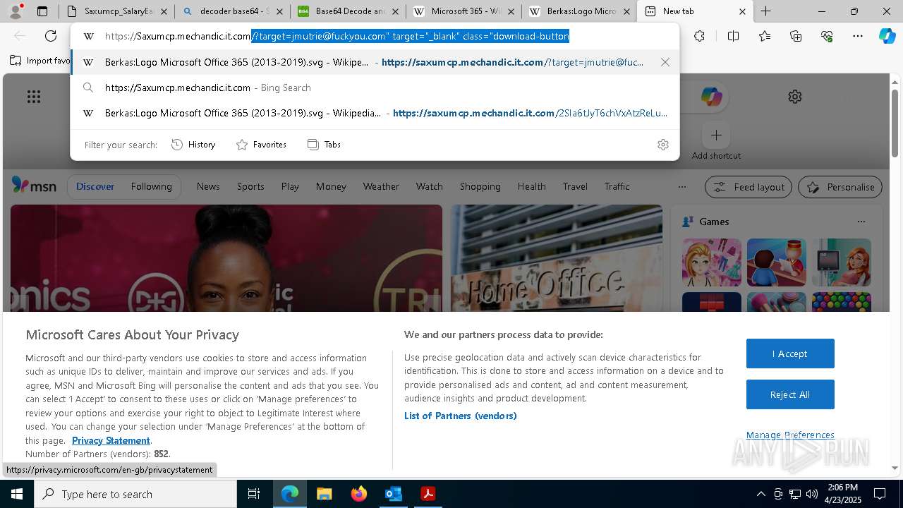Open the Import favorites bar item
903x508 pixels.
pyautogui.click(x=40, y=61)
